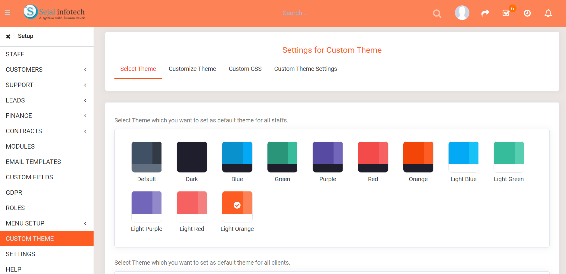Switch to the Custom CSS tab
This screenshot has width=566, height=274.
pos(245,69)
